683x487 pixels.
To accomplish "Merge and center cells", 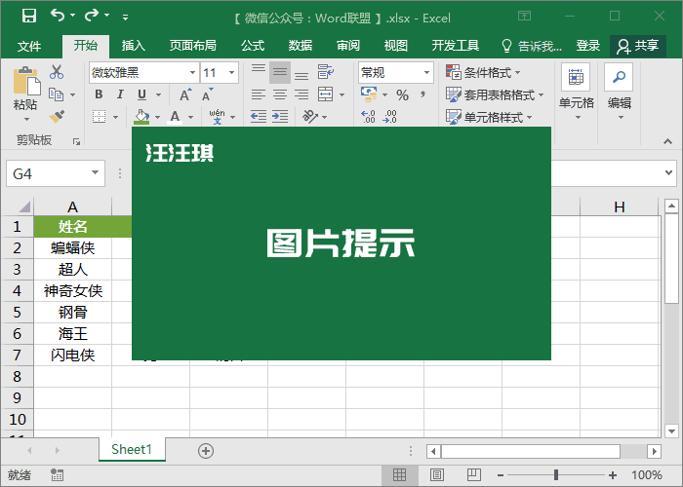I will pos(326,94).
